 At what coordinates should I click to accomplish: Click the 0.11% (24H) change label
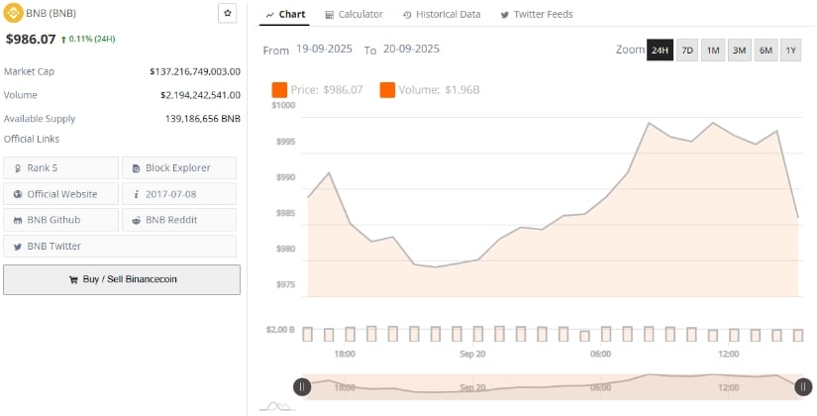[92, 39]
